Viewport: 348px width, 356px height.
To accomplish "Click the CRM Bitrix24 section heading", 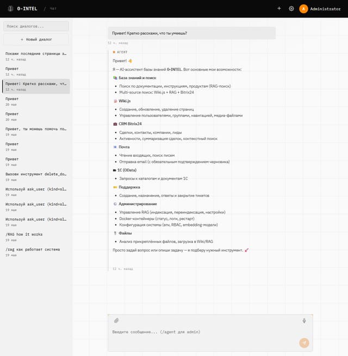I will [130, 124].
